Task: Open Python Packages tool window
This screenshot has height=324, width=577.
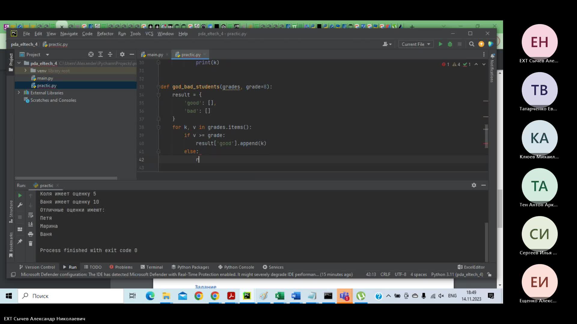Action: coord(190,267)
